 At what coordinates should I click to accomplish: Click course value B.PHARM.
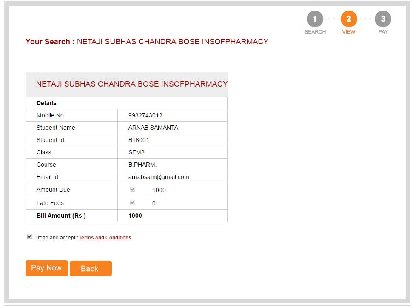click(142, 165)
